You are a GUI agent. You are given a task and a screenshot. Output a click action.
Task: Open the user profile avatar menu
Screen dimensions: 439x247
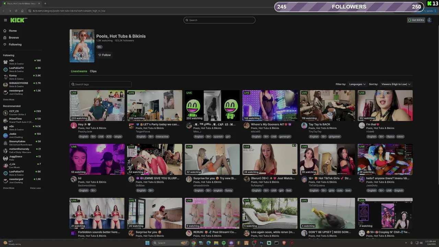[429, 20]
